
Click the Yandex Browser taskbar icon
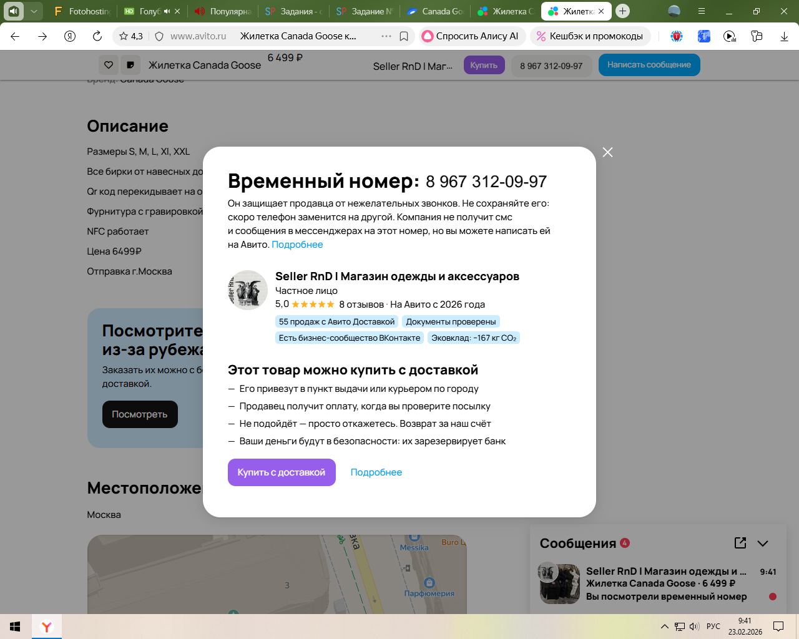point(47,627)
